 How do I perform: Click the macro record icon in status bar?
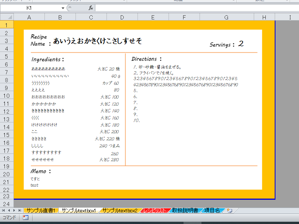(x=25, y=217)
